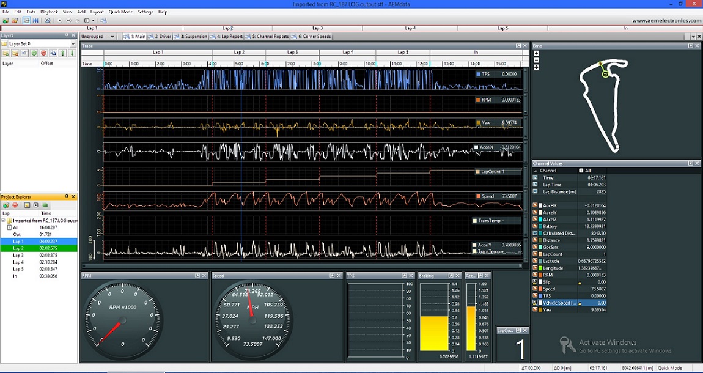Click the remove layer set icon in Layers panel
Image resolution: width=703 pixels, height=373 pixels.
(x=15, y=53)
